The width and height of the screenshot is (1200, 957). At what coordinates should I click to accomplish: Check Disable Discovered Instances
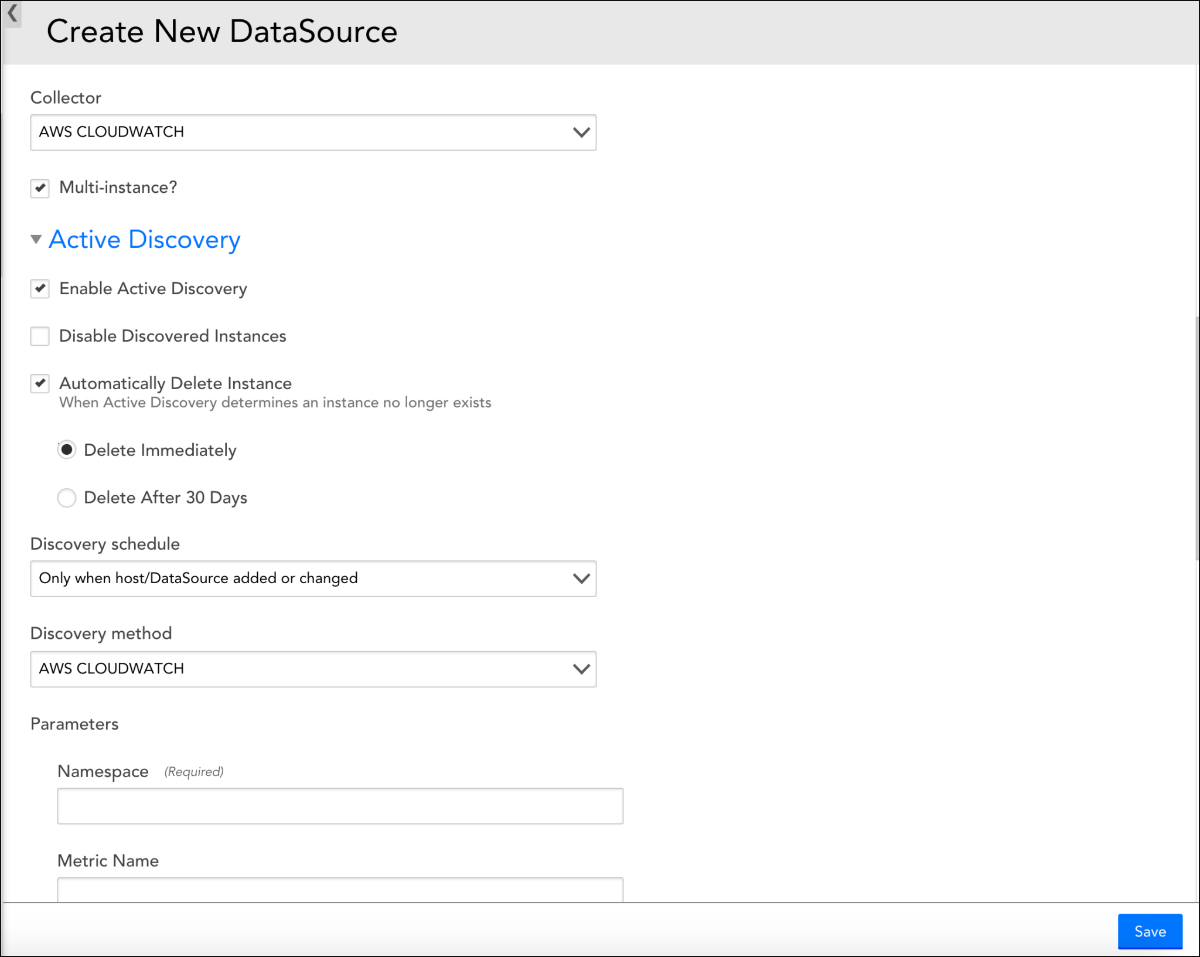tap(39, 336)
